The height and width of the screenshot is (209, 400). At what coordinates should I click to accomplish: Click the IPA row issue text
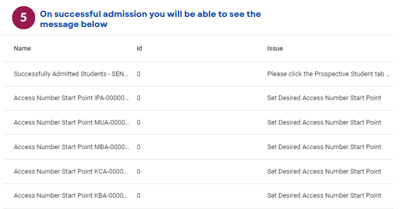pos(324,98)
